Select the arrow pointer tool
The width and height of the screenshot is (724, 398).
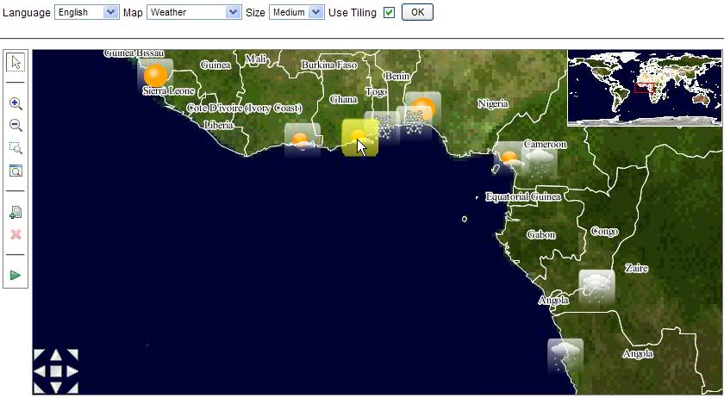[16, 61]
